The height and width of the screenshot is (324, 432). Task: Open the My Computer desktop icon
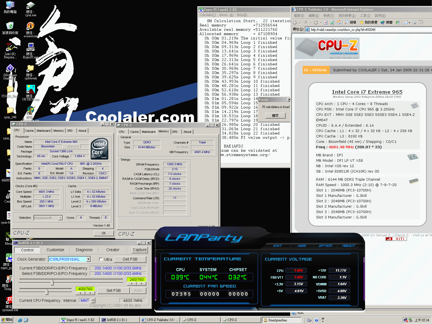pyautogui.click(x=10, y=7)
